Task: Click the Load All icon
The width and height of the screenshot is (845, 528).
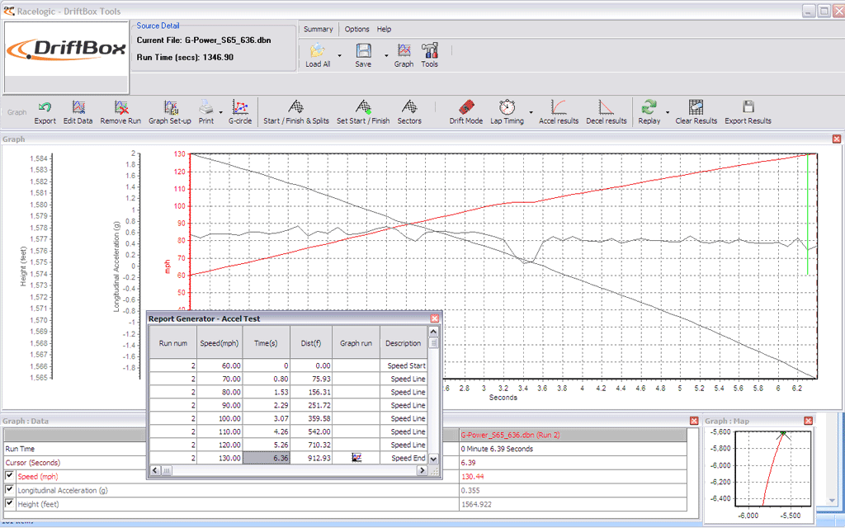Action: click(318, 51)
